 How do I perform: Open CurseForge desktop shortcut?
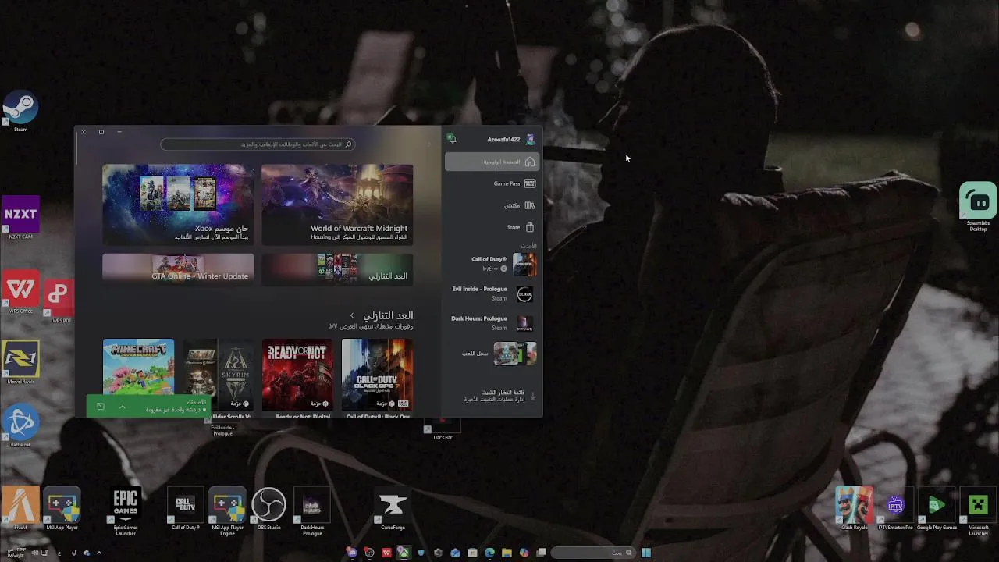click(393, 509)
